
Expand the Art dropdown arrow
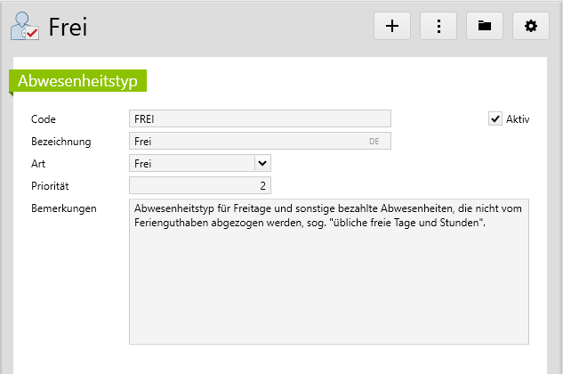pyautogui.click(x=261, y=163)
